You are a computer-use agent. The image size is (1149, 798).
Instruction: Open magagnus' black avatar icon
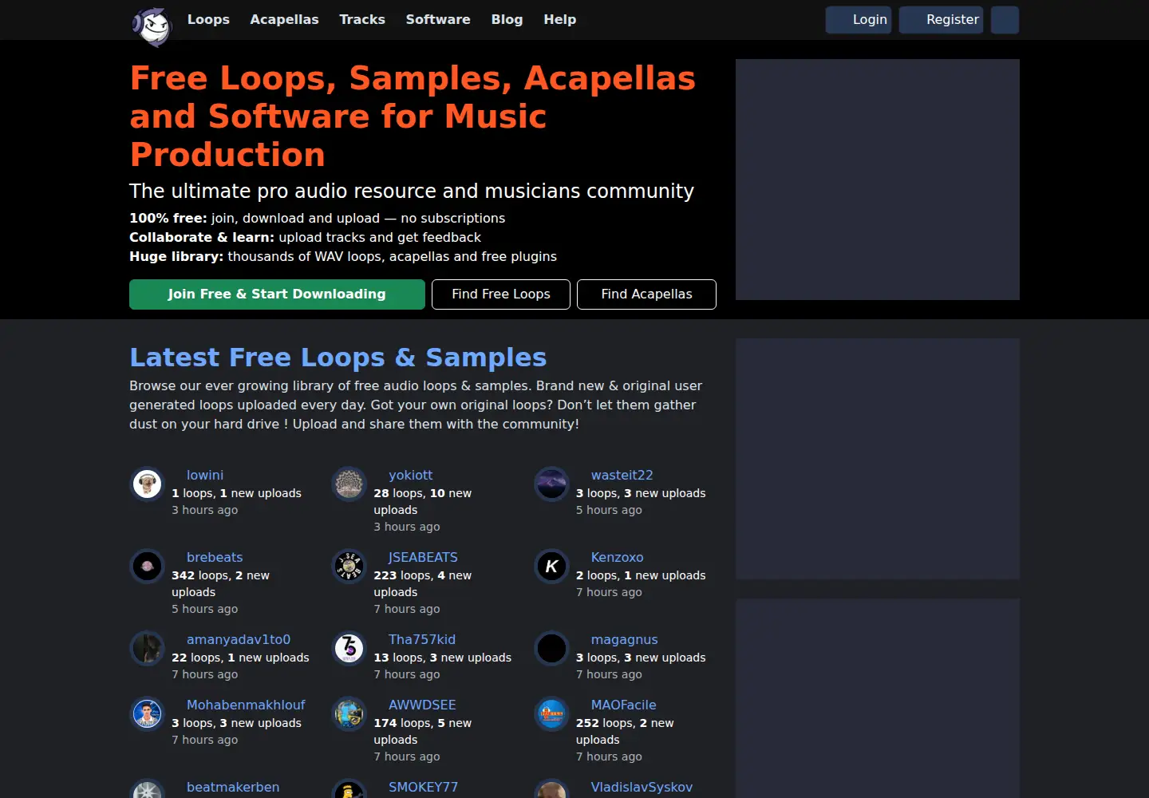[551, 648]
